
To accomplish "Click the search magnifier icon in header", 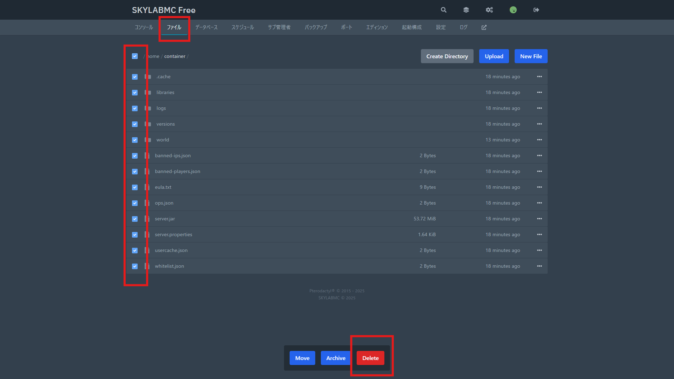I will point(444,10).
